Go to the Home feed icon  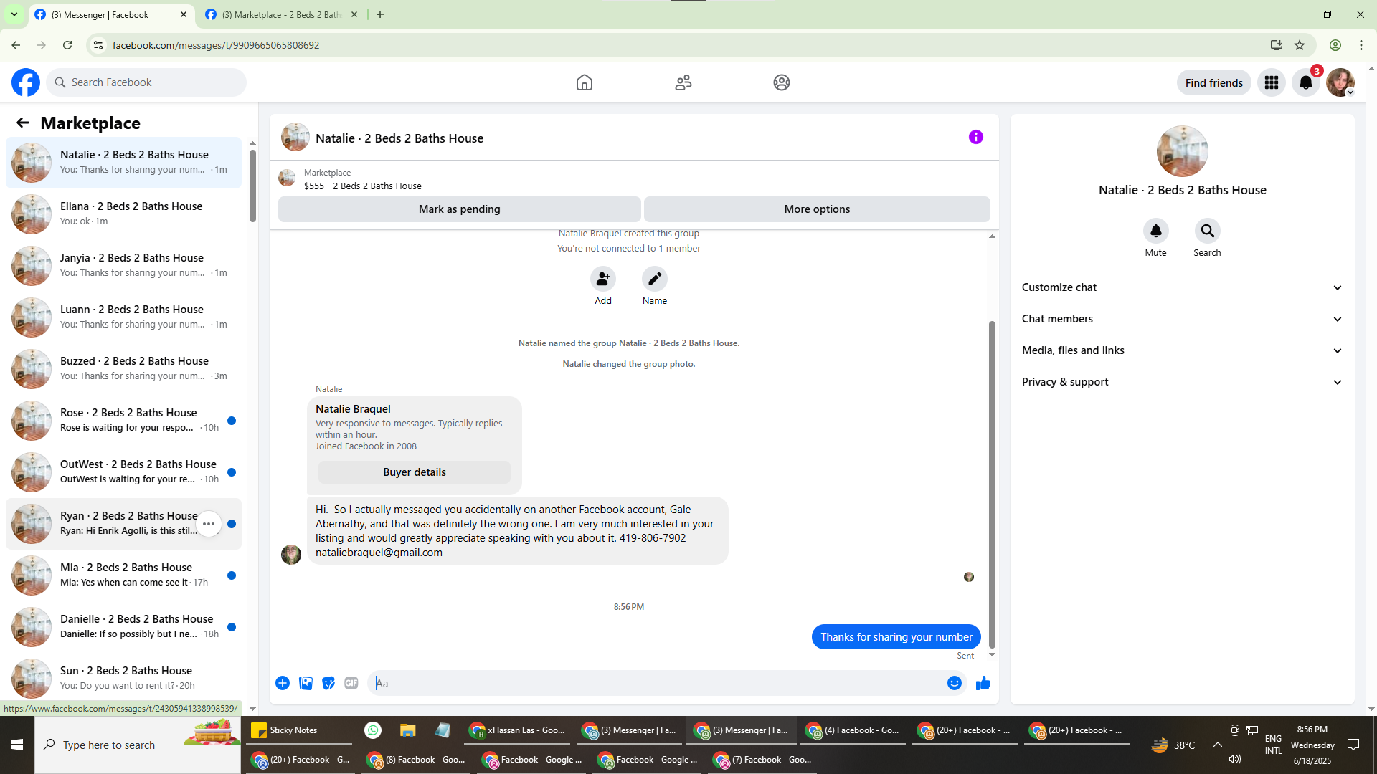(585, 82)
